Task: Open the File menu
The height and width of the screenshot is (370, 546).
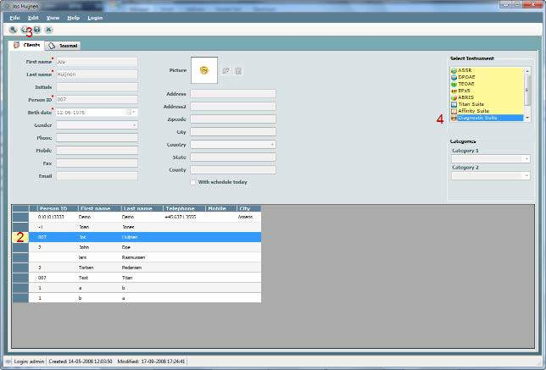Action: 14,18
